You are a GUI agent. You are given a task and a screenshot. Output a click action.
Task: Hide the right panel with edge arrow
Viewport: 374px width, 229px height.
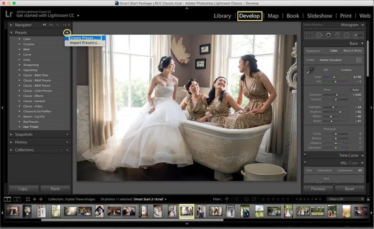click(x=372, y=108)
